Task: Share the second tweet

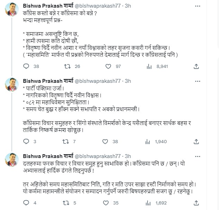Action: pyautogui.click(x=196, y=141)
